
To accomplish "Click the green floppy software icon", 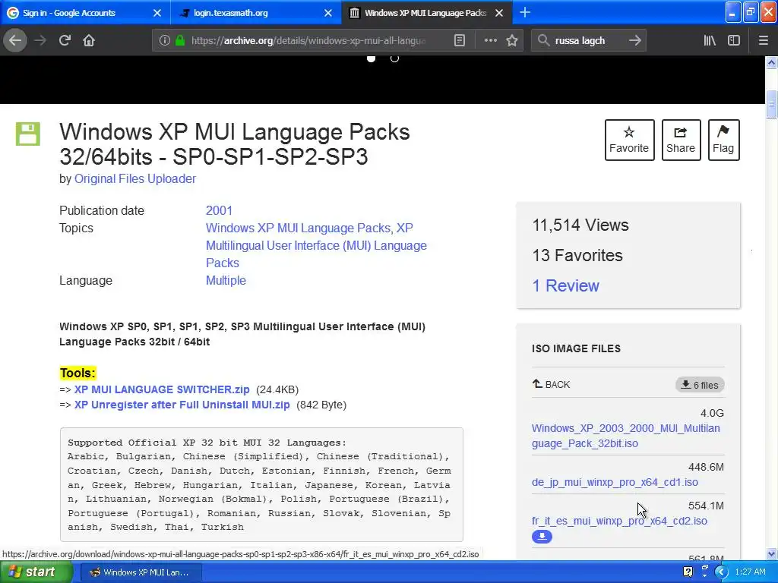I will click(28, 134).
